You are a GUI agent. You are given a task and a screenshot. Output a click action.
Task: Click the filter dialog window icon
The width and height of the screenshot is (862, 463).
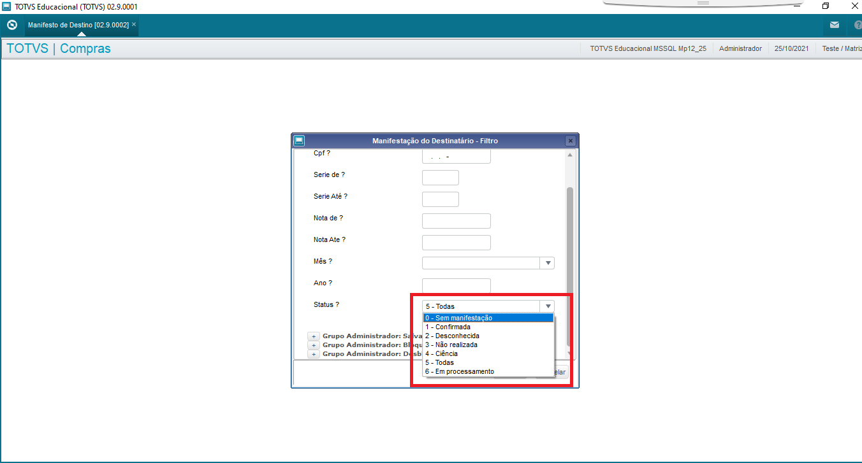tap(298, 141)
